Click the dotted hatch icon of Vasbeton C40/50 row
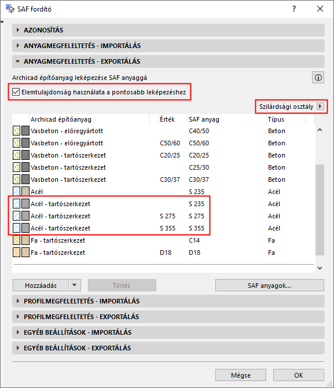The height and width of the screenshot is (388, 334). coord(17,131)
